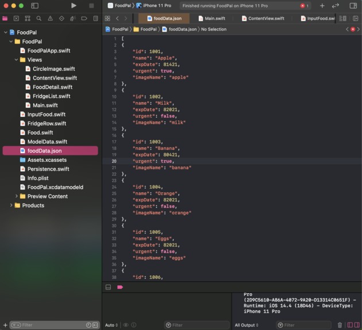Switch to the Main.swift tab
This screenshot has width=362, height=330.
click(x=211, y=18)
